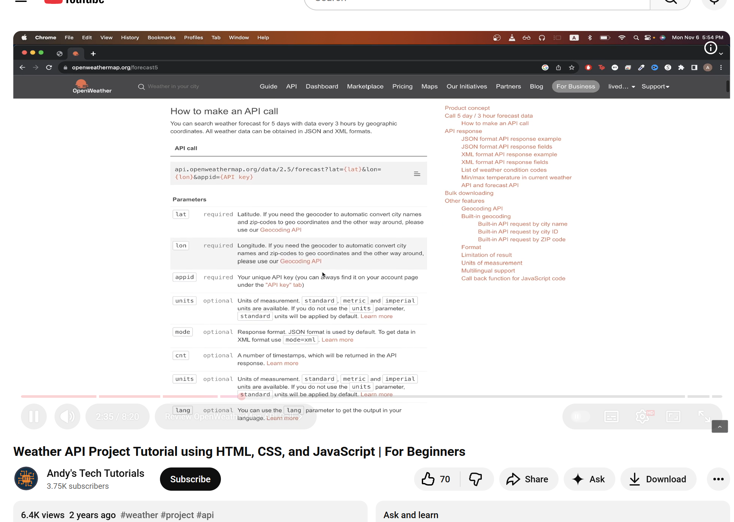Mute the video volume speaker icon

pyautogui.click(x=67, y=417)
